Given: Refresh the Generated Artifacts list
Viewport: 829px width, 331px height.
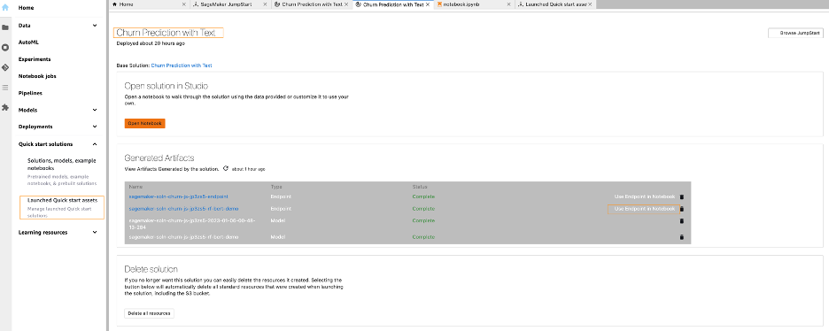Looking at the screenshot, I should pyautogui.click(x=226, y=168).
